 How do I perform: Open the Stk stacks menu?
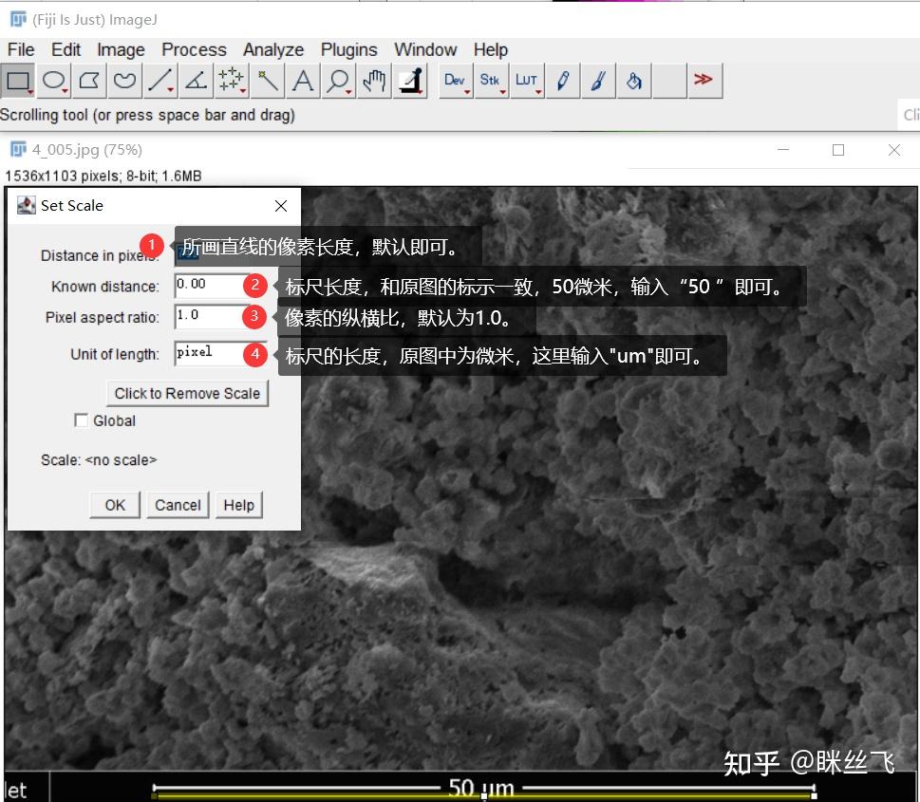tap(491, 81)
